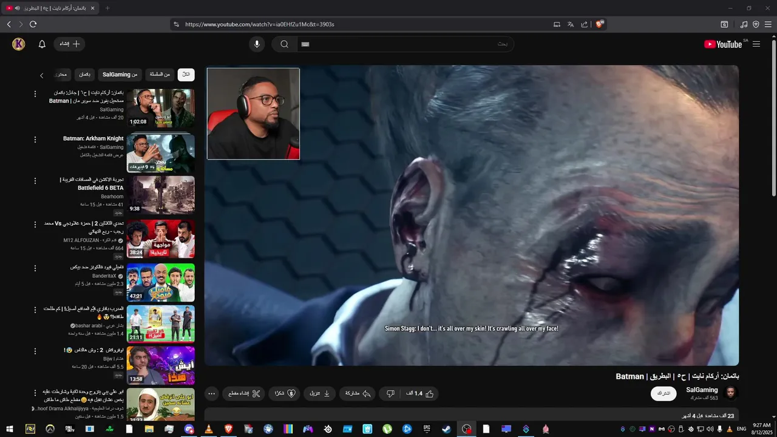Open the Batman vs Superman 1:02:08 video thumbnail
The width and height of the screenshot is (777, 437).
point(161,108)
